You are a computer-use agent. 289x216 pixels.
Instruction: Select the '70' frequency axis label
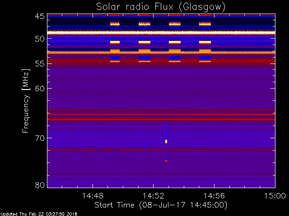40,138
